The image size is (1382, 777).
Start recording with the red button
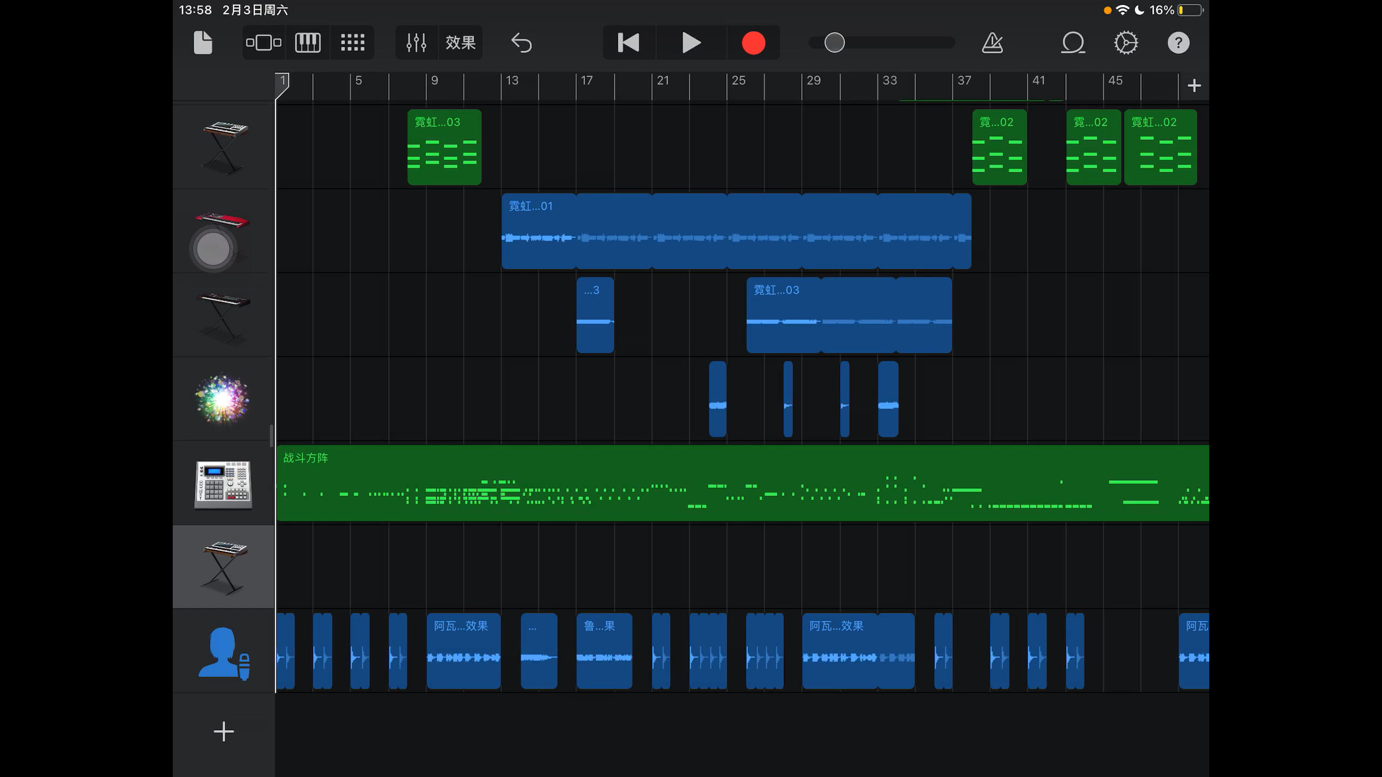pos(753,43)
